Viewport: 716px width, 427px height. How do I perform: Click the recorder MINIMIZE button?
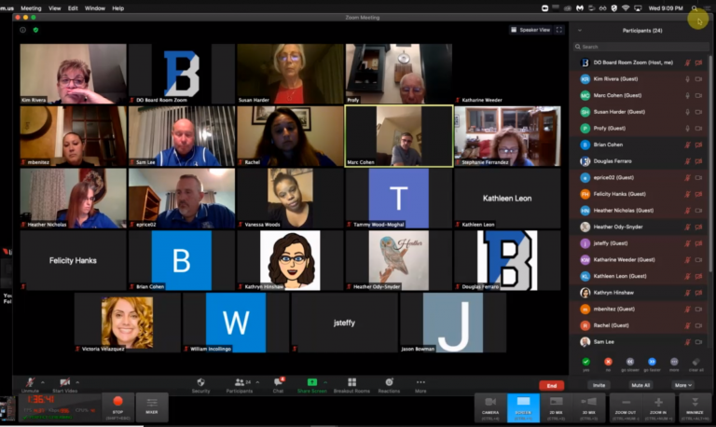[x=695, y=406]
